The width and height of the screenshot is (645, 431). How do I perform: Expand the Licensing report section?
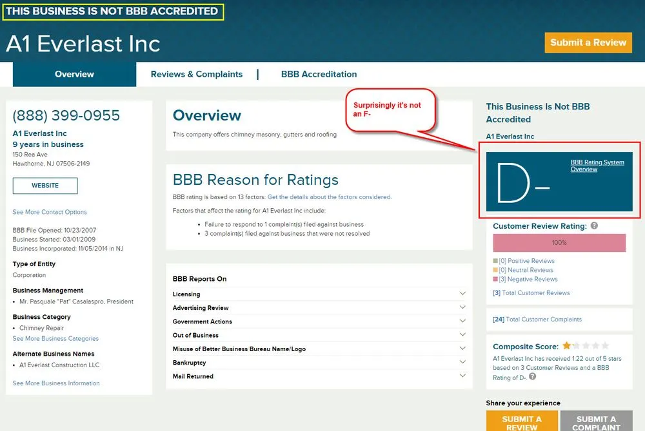click(x=462, y=294)
